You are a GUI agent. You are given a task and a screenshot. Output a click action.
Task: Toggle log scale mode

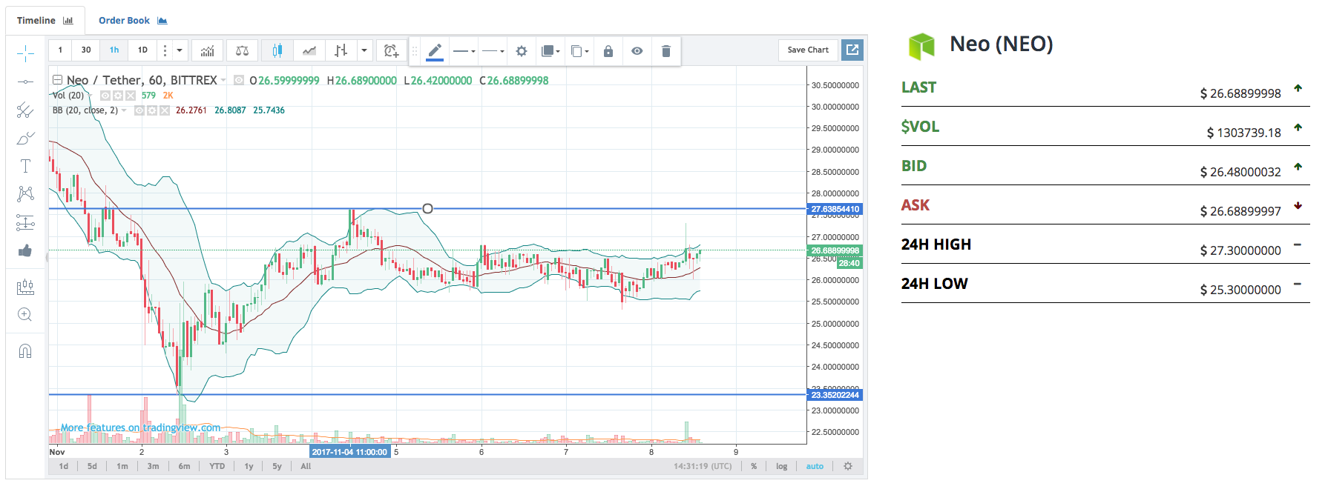point(781,466)
